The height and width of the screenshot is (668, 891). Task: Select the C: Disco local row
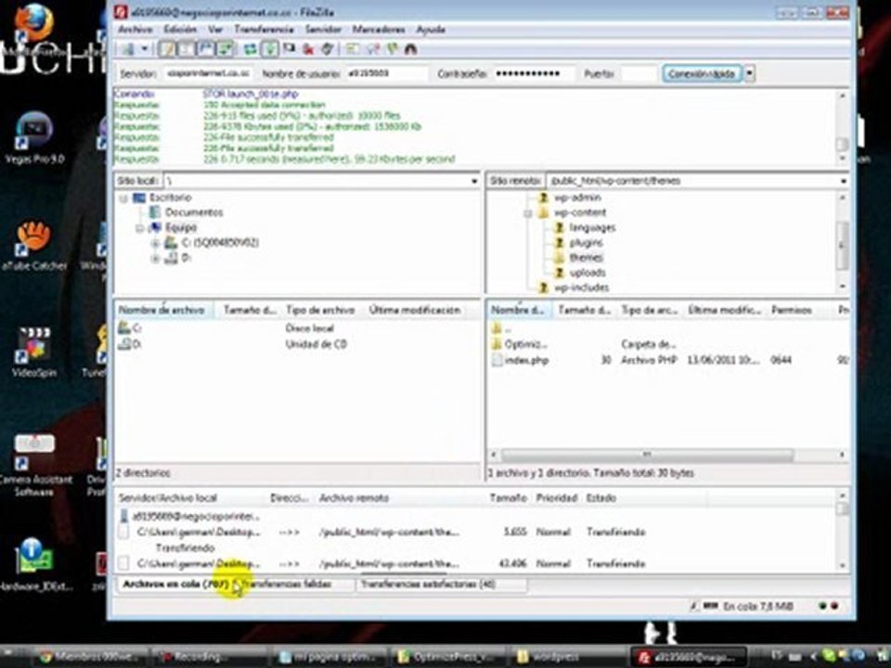coord(298,328)
